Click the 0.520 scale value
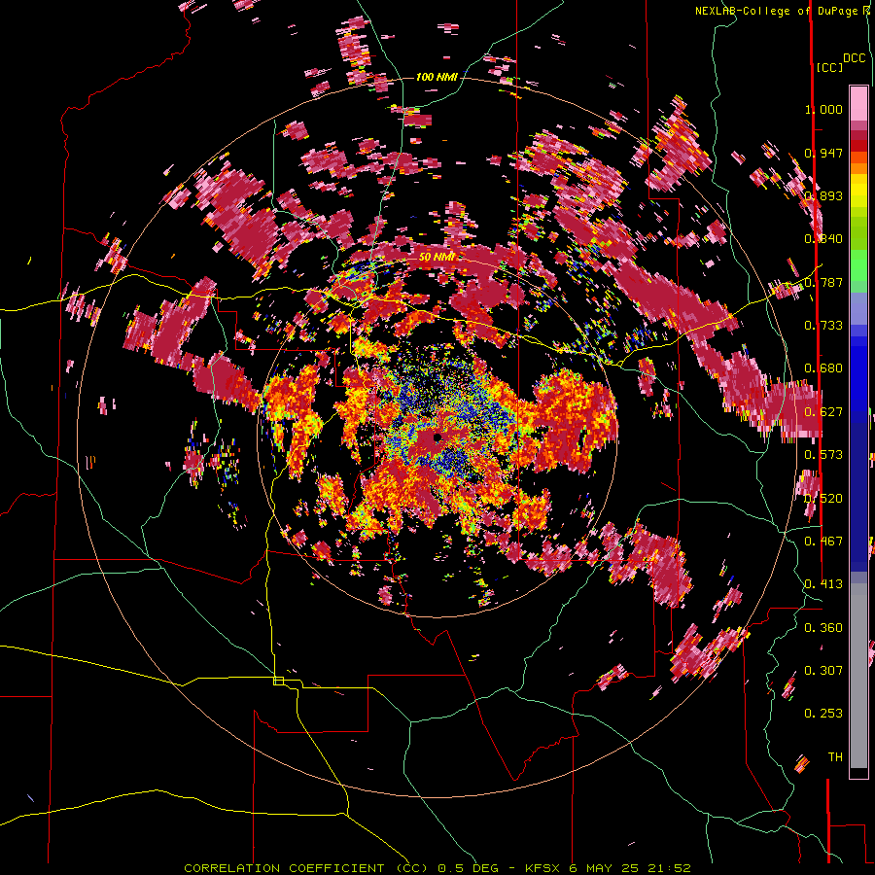875x875 pixels. 823,499
